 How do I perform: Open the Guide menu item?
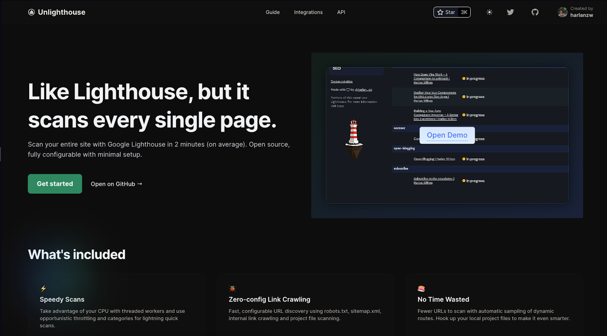coord(273,12)
